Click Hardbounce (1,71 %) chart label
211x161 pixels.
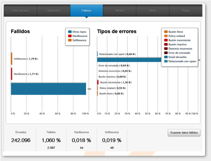tap(26, 74)
